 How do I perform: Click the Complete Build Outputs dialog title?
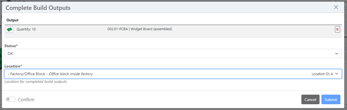38,8
